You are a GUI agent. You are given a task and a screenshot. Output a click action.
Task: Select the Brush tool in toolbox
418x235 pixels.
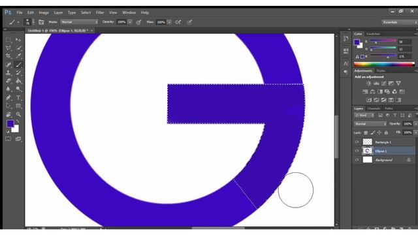point(18,65)
